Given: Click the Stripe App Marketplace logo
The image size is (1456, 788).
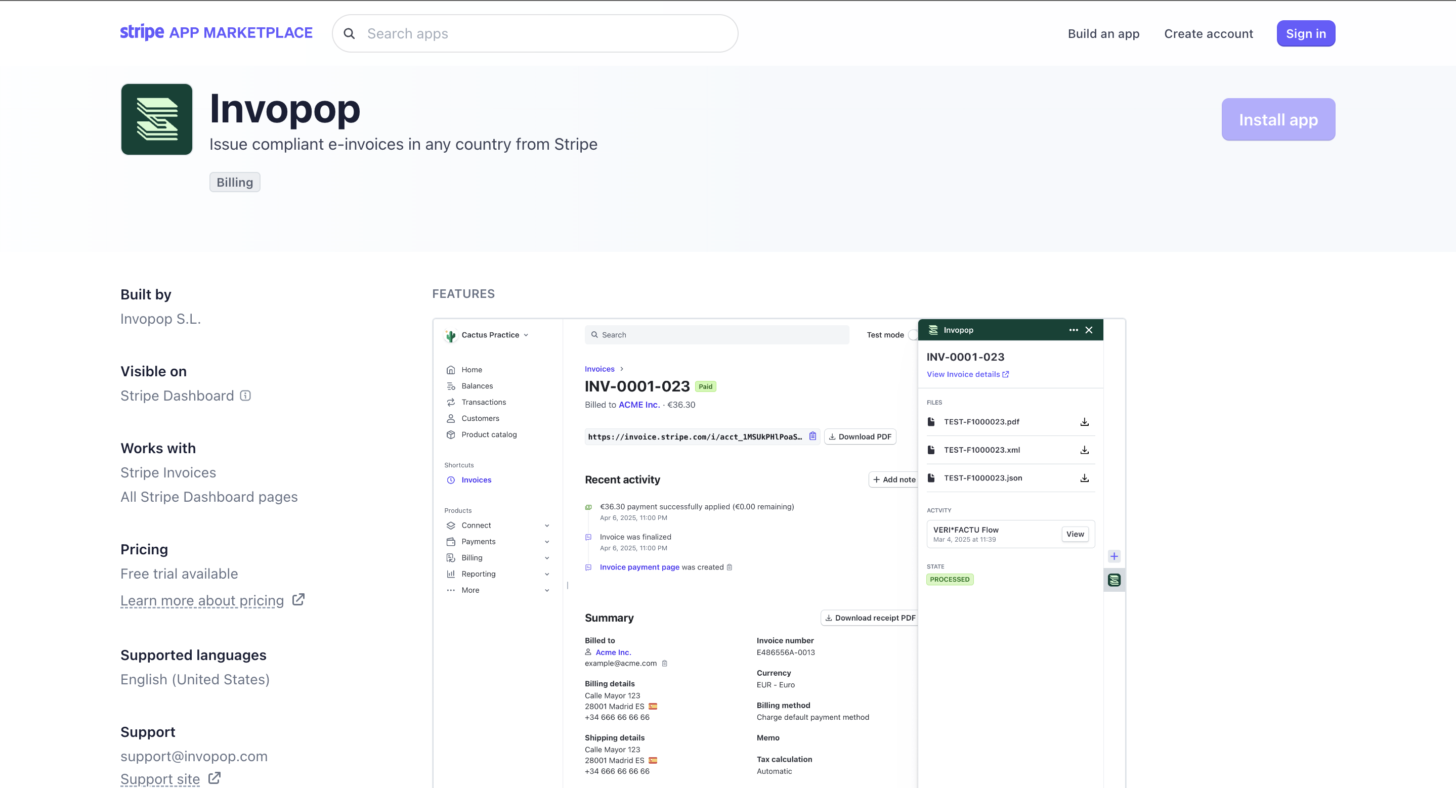Looking at the screenshot, I should tap(216, 33).
